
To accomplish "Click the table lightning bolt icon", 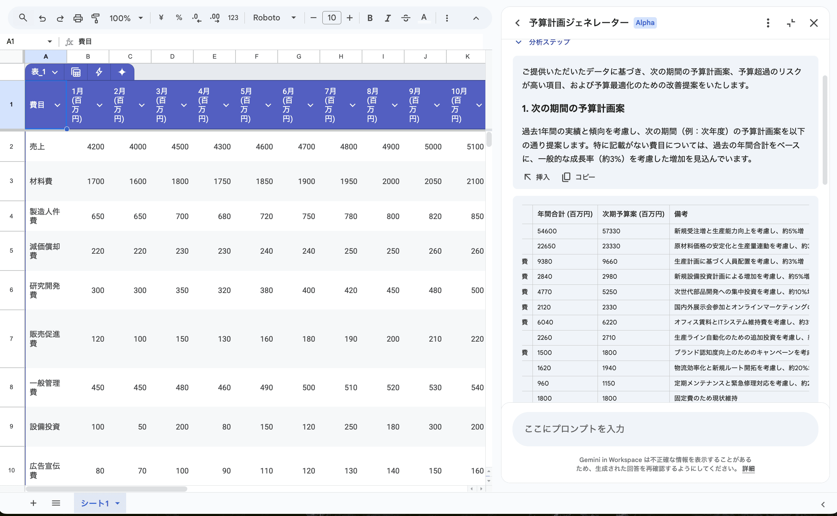I will pyautogui.click(x=99, y=72).
